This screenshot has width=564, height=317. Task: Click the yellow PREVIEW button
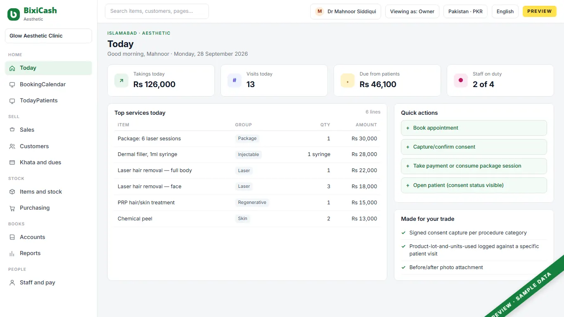click(540, 12)
